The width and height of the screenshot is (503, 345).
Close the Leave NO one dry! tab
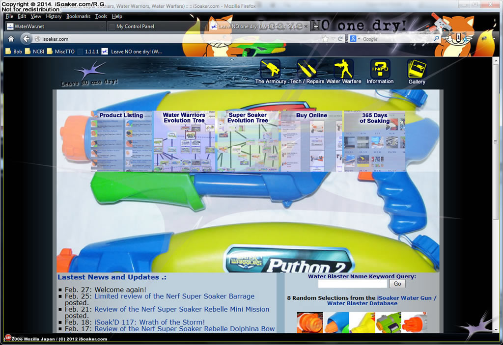tap(306, 27)
